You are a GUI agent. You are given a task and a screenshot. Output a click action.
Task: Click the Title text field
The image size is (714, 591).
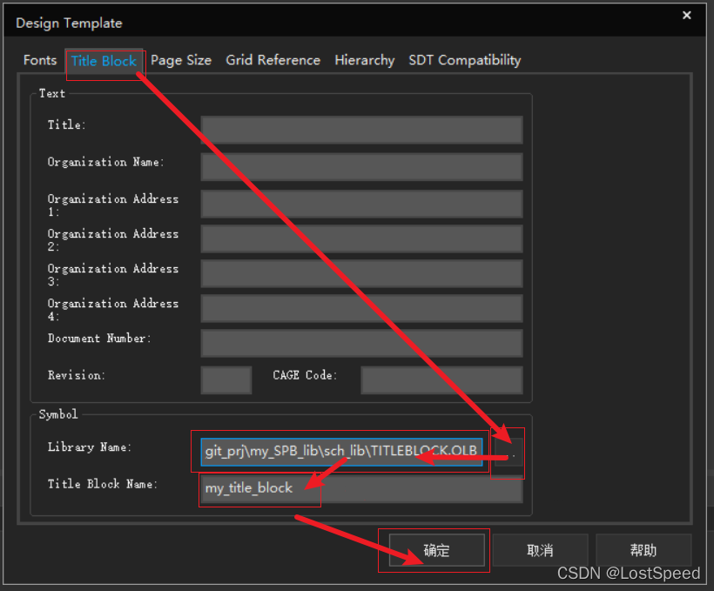[x=361, y=130]
